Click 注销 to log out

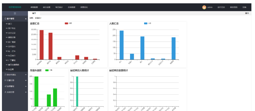(244, 7)
